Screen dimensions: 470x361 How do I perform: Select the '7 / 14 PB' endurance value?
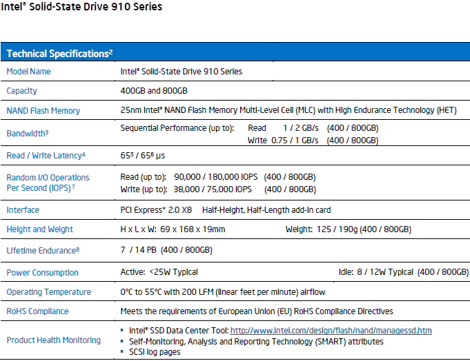(x=138, y=250)
